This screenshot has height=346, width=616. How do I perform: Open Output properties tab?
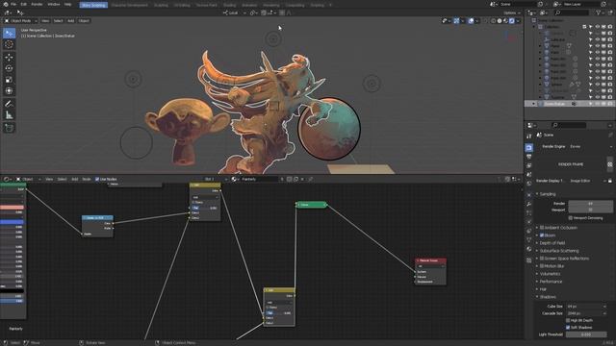coord(528,157)
